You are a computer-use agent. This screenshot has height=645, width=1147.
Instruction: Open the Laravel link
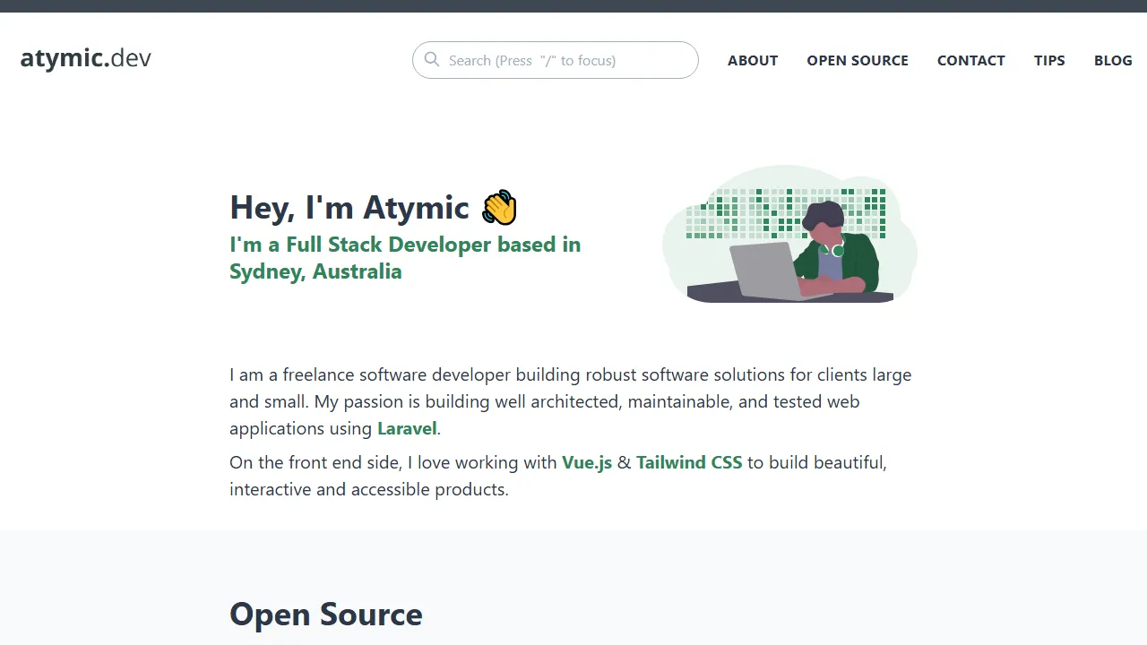click(407, 428)
